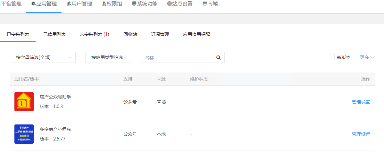Open the 多多房产小程序 blue app icon
This screenshot has width=384, height=153.
(24, 134)
